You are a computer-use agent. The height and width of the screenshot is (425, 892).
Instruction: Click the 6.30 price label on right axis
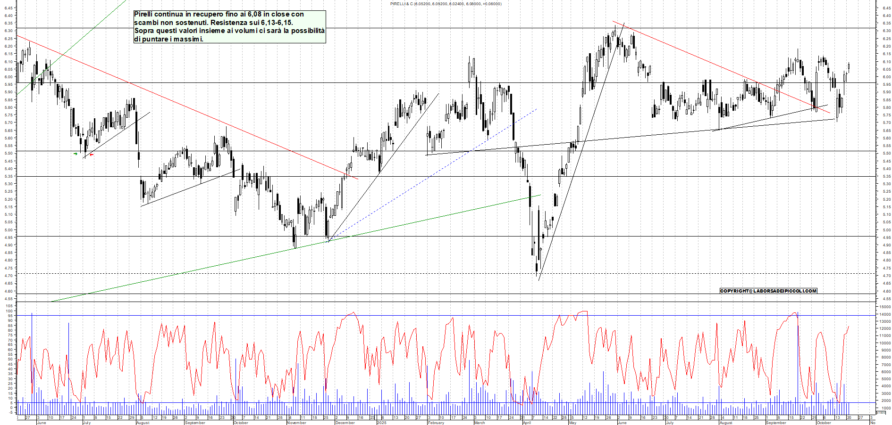[886, 31]
